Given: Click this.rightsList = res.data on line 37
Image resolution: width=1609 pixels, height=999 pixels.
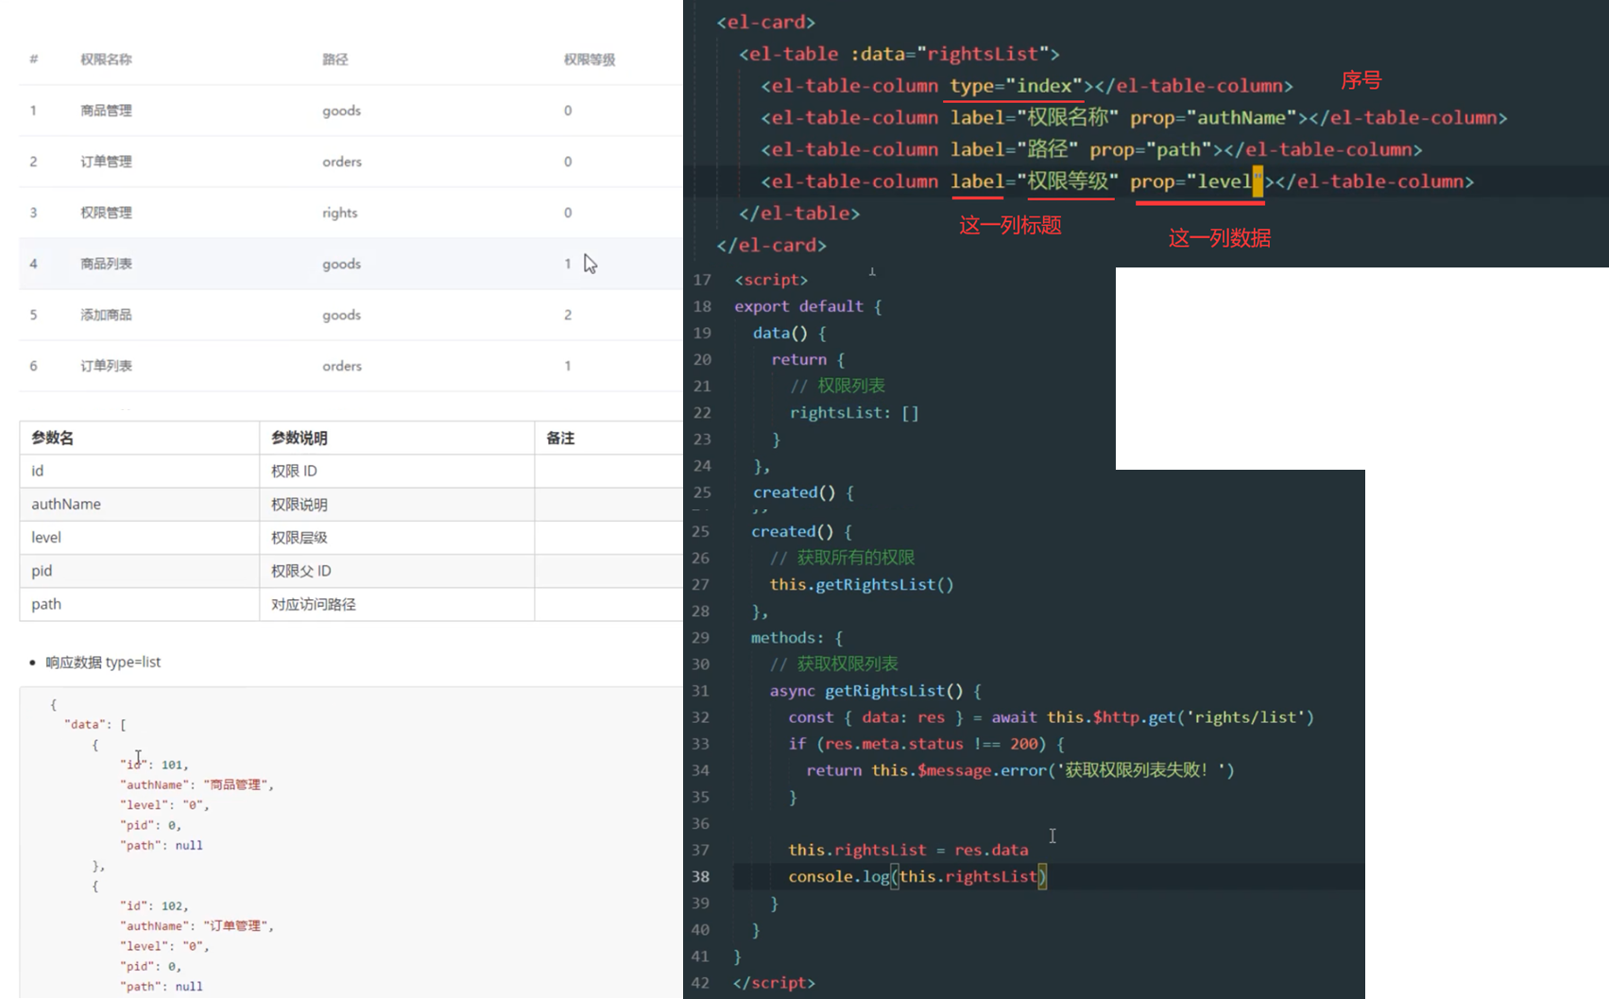Looking at the screenshot, I should pyautogui.click(x=908, y=851).
